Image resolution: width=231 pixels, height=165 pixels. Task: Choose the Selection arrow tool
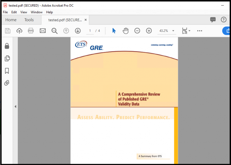pos(114,31)
